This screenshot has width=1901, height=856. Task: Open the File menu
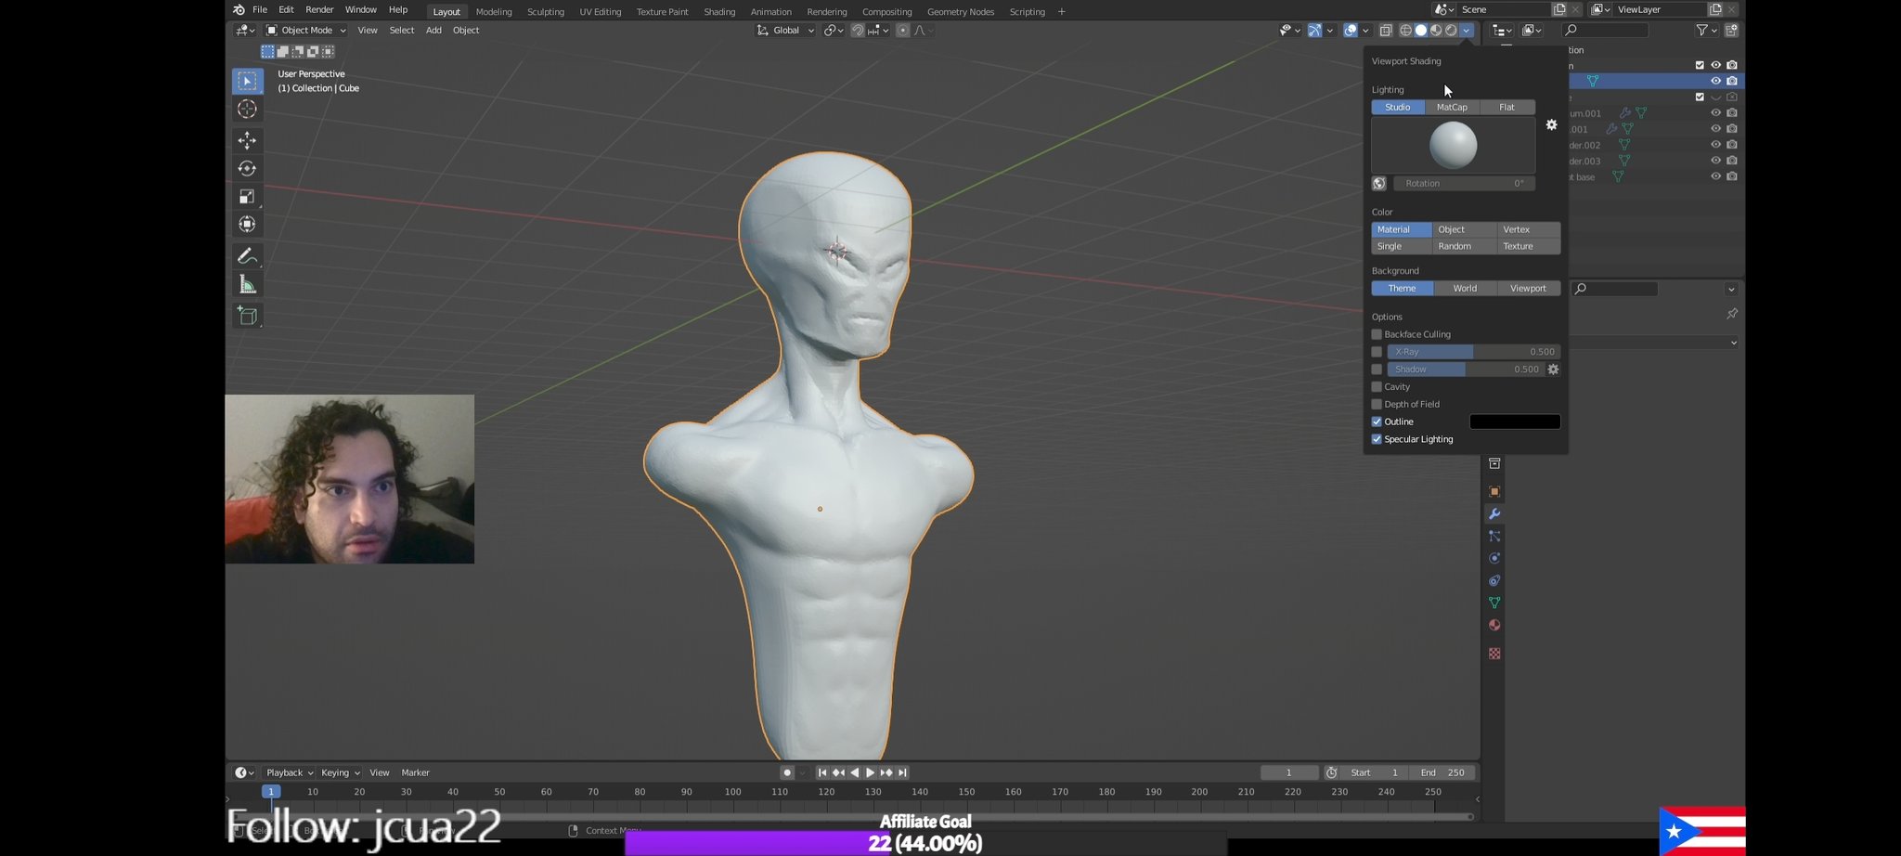tap(260, 10)
